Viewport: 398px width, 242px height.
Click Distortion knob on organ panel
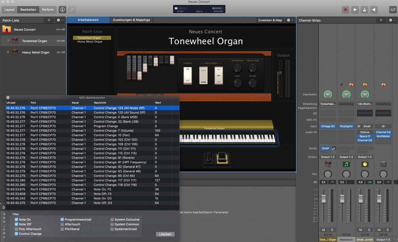click(237, 68)
